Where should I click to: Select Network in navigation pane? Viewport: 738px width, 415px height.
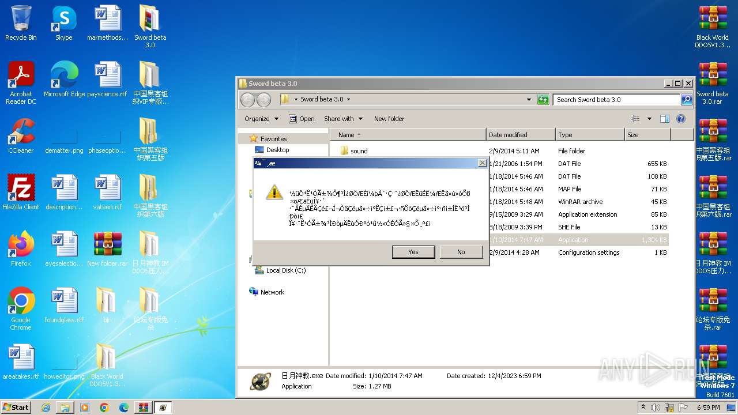(267, 292)
